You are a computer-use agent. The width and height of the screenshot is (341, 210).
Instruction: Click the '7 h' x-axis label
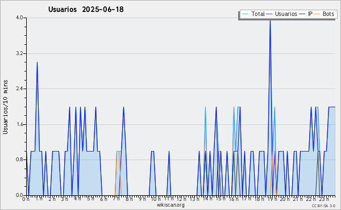coord(117,199)
